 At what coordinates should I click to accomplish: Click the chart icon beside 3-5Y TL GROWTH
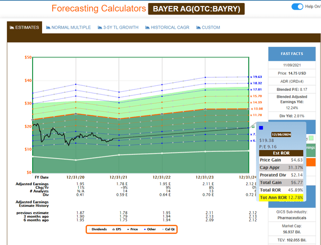click(x=100, y=27)
